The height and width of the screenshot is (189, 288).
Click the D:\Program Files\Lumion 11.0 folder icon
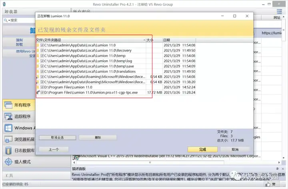(38, 87)
